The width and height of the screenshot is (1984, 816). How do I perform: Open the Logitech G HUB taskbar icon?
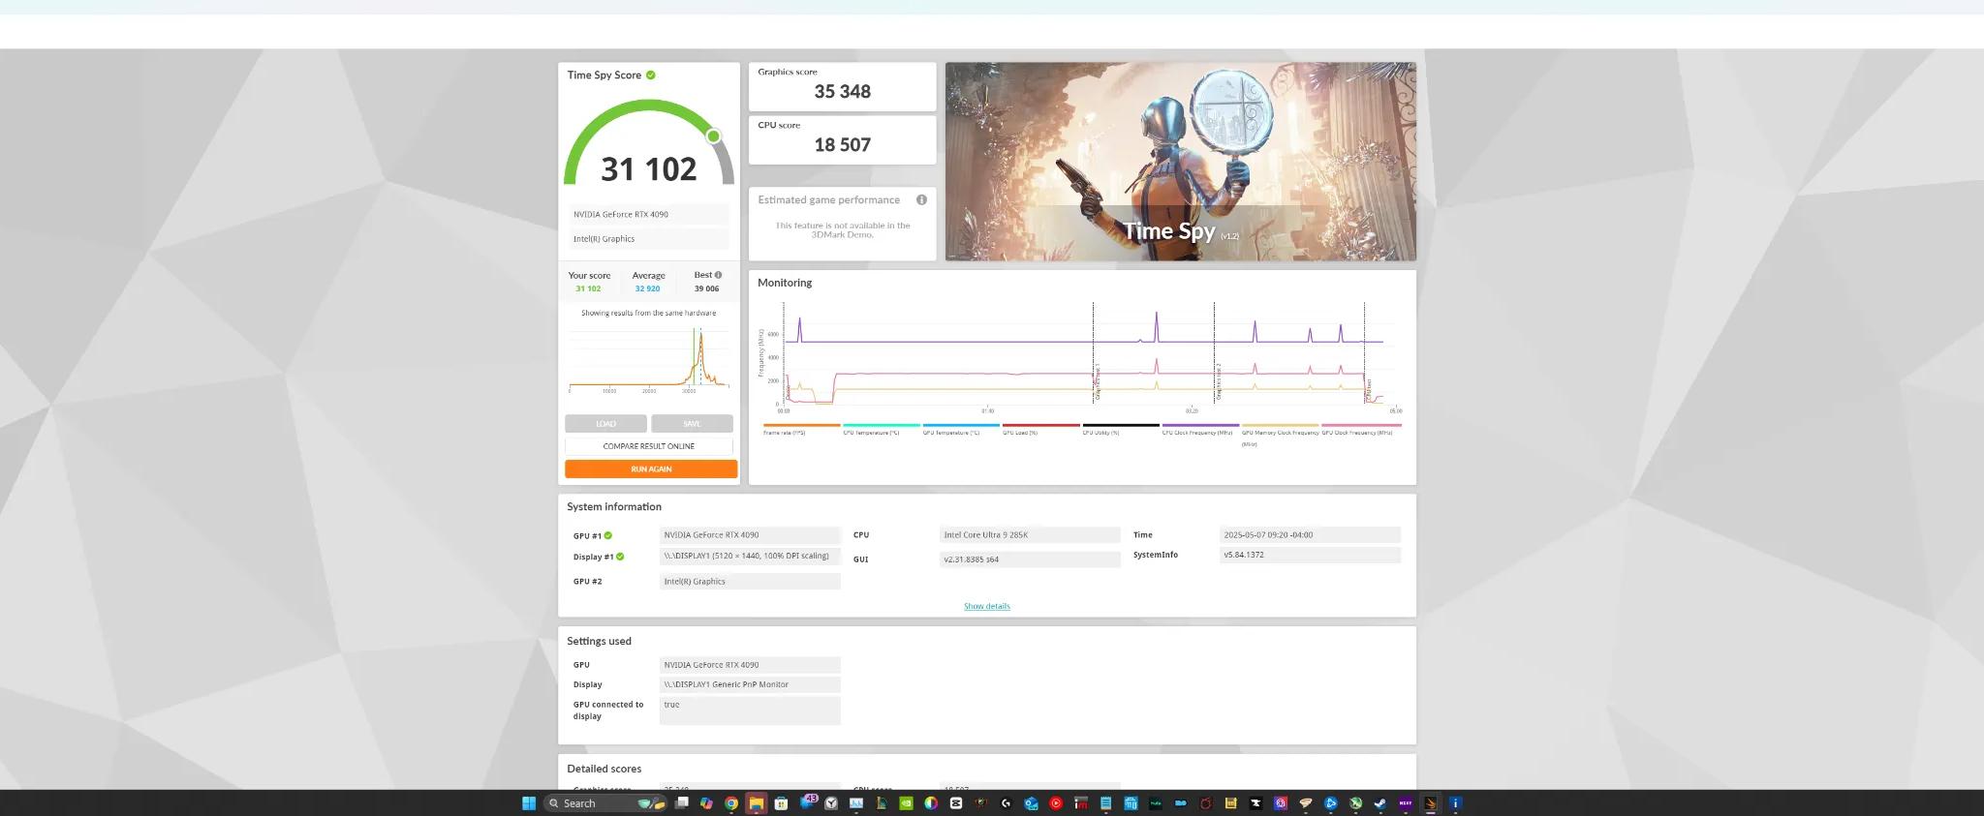coord(1006,803)
